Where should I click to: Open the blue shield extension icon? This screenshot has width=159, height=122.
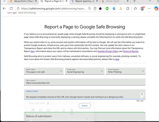click(x=114, y=9)
